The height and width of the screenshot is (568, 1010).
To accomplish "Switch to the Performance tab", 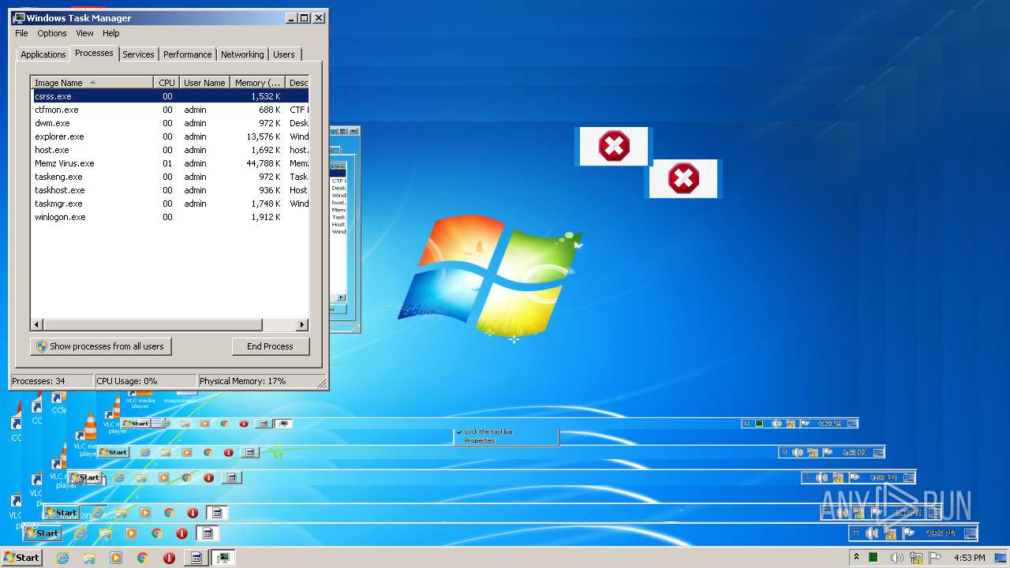I will pos(188,54).
